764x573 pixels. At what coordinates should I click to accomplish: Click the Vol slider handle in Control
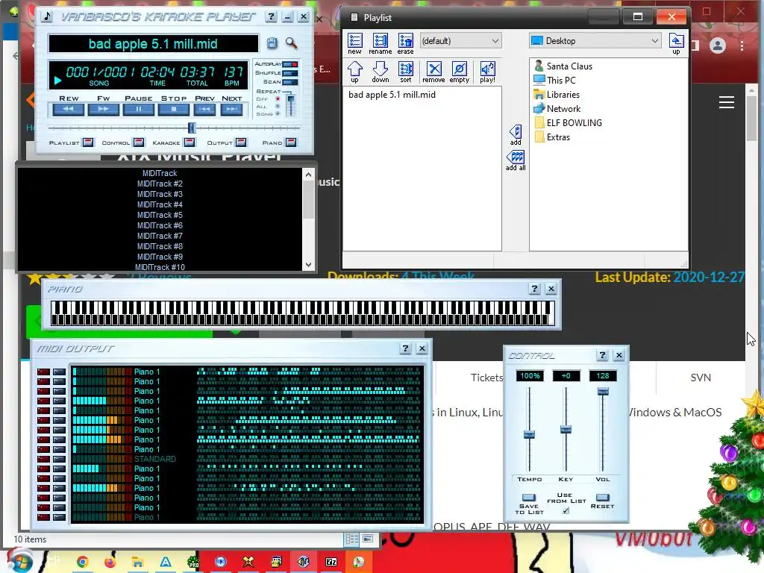click(x=603, y=391)
